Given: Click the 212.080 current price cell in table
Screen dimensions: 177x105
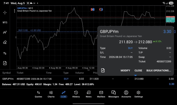Looking at the screenshot, I should pos(139,79).
